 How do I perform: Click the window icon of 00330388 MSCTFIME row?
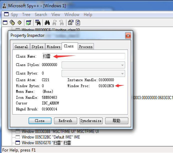coord(18,131)
